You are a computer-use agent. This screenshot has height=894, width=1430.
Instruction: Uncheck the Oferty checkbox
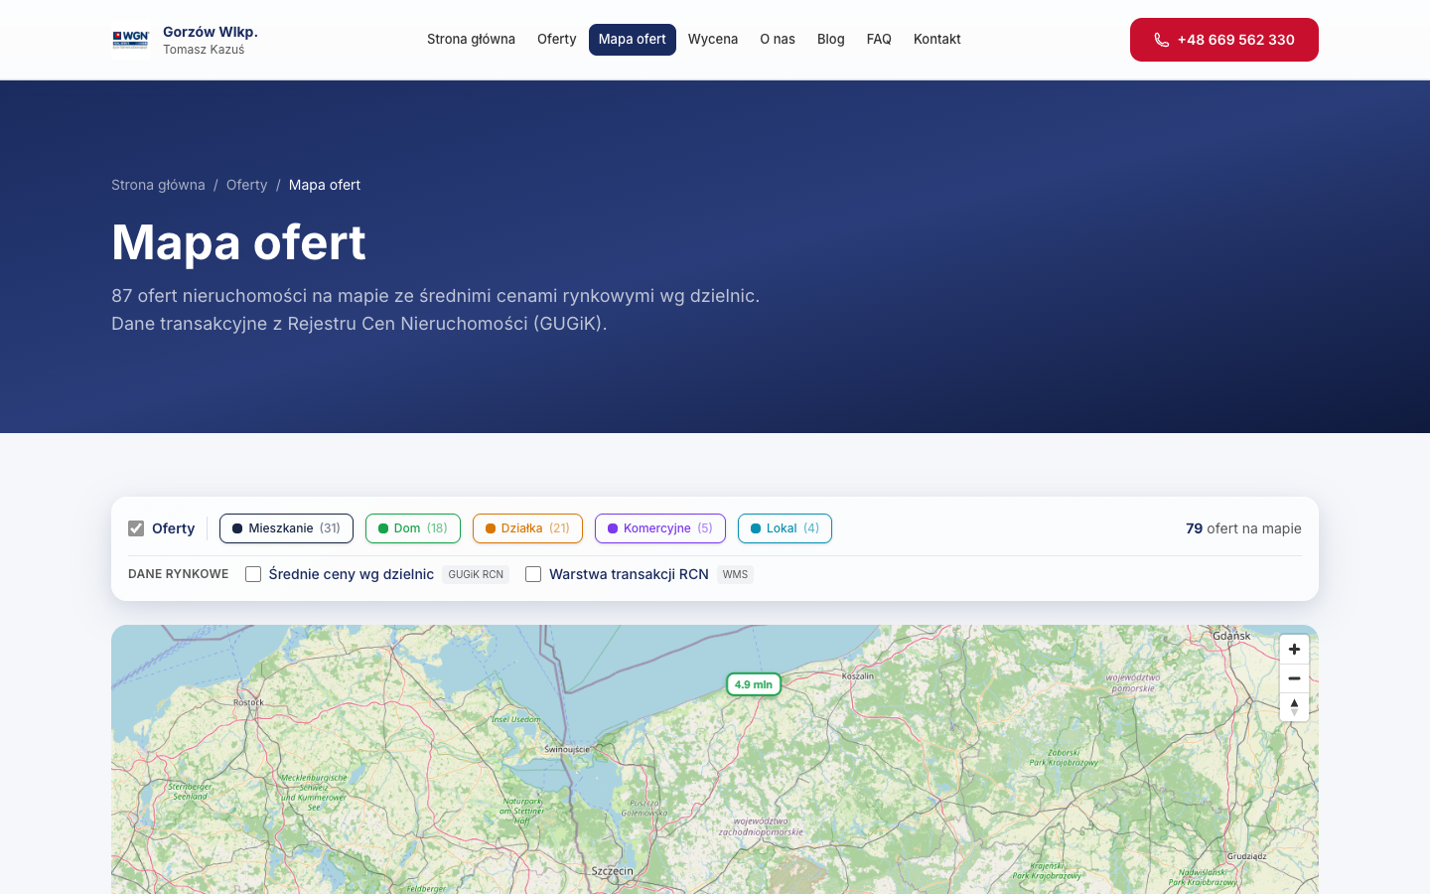pyautogui.click(x=136, y=528)
